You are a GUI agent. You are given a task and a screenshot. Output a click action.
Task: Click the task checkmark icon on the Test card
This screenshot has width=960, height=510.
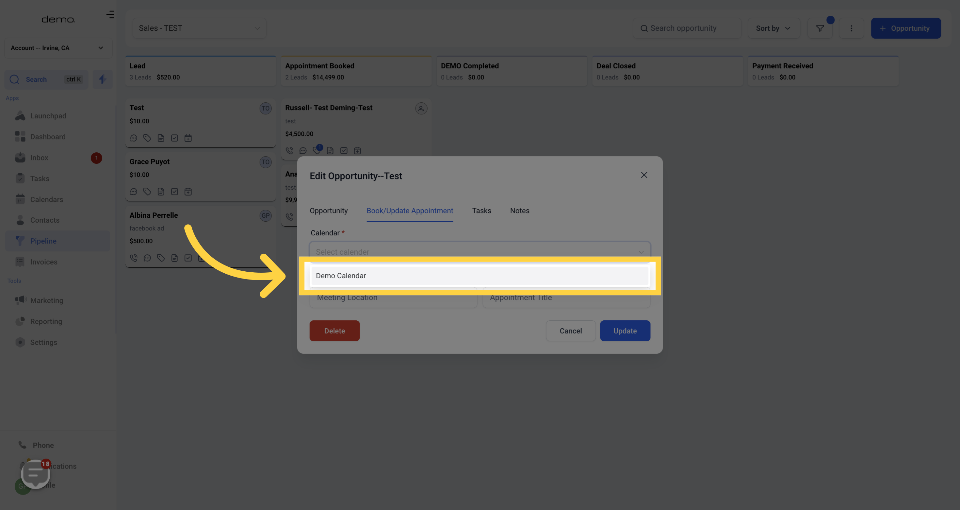coord(174,138)
